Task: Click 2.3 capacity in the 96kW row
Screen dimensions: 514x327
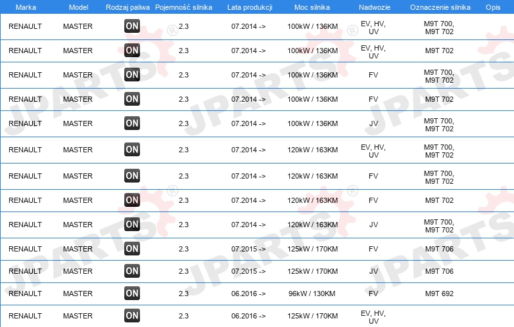Action: pyautogui.click(x=183, y=294)
